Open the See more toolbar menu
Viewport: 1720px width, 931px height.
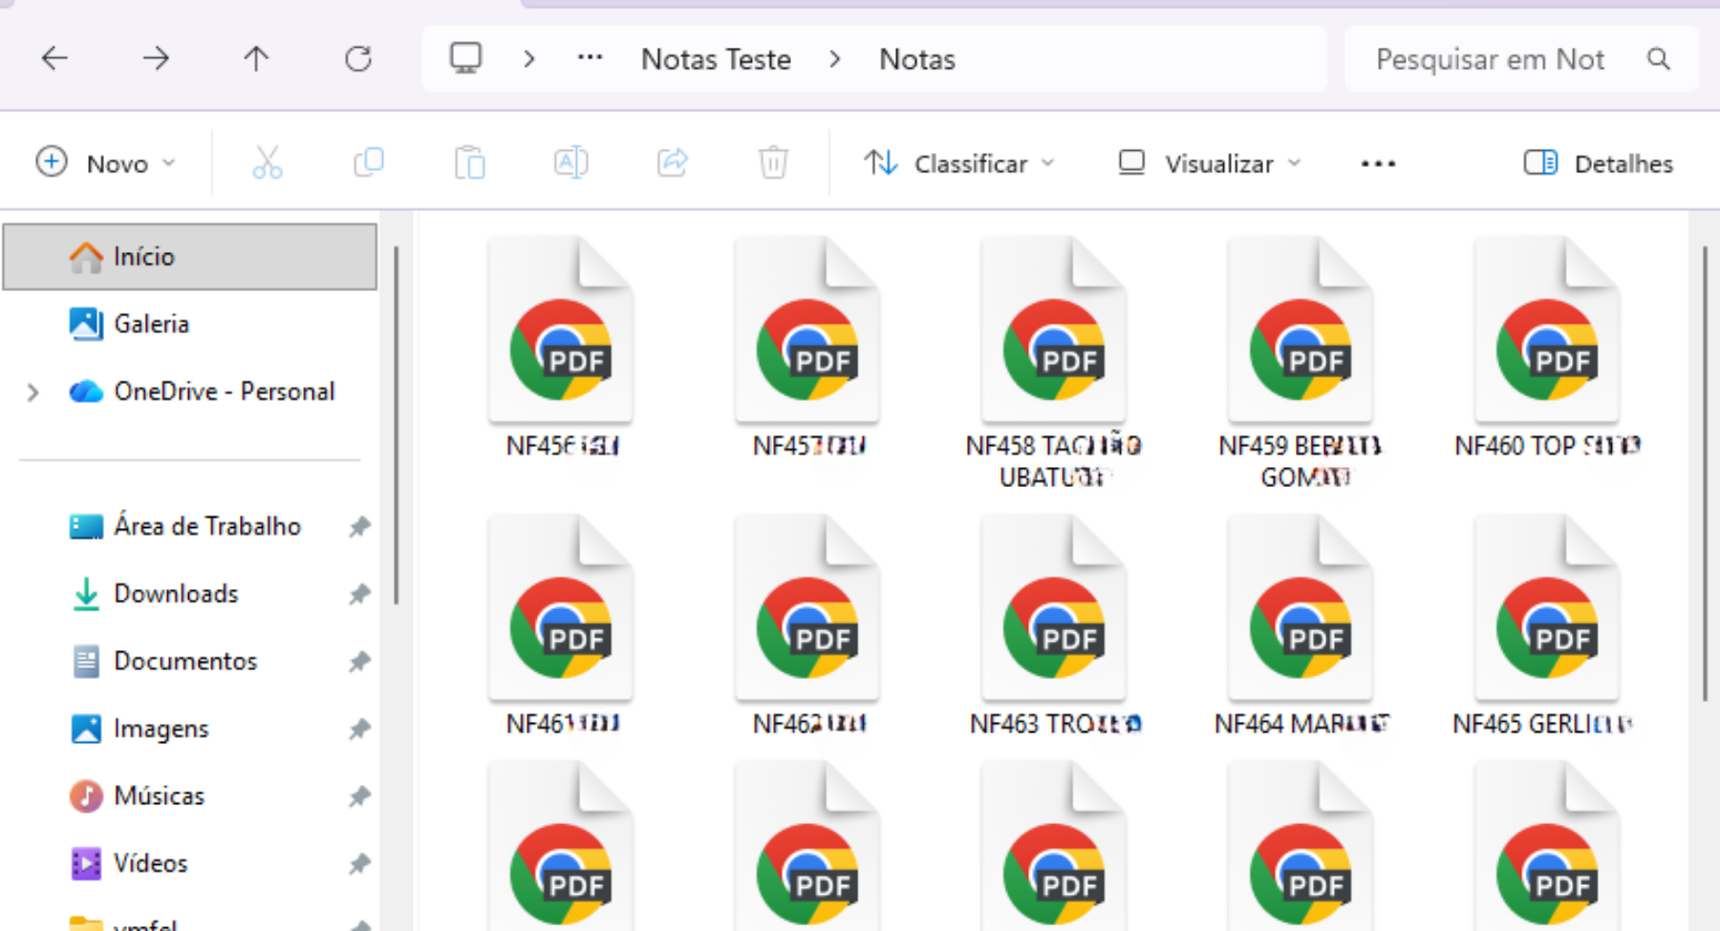(x=1377, y=162)
